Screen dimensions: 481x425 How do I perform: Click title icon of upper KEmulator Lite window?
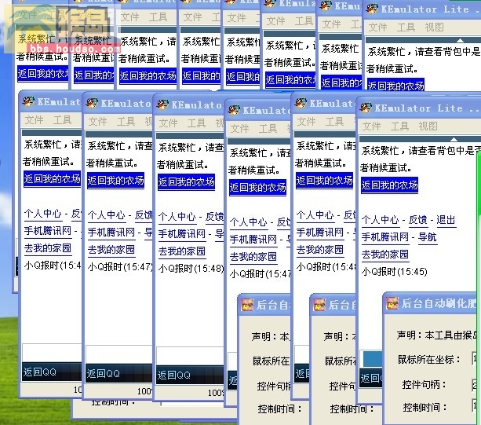372,9
